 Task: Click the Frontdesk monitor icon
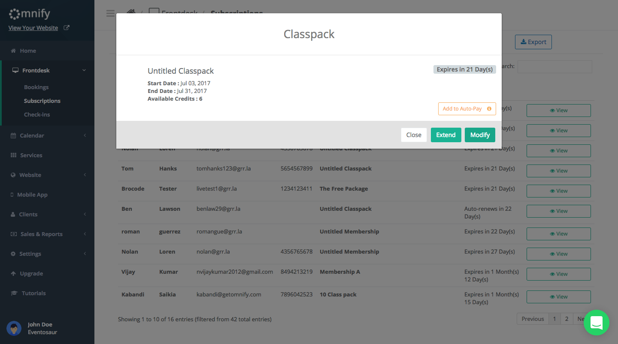tap(15, 70)
